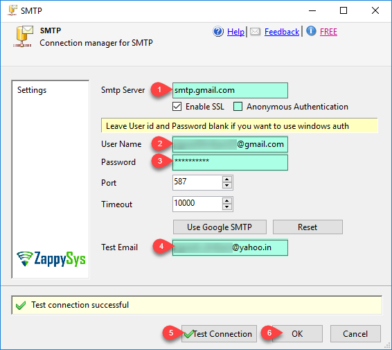The width and height of the screenshot is (392, 350).
Task: Click the Cancel button
Action: (x=355, y=334)
